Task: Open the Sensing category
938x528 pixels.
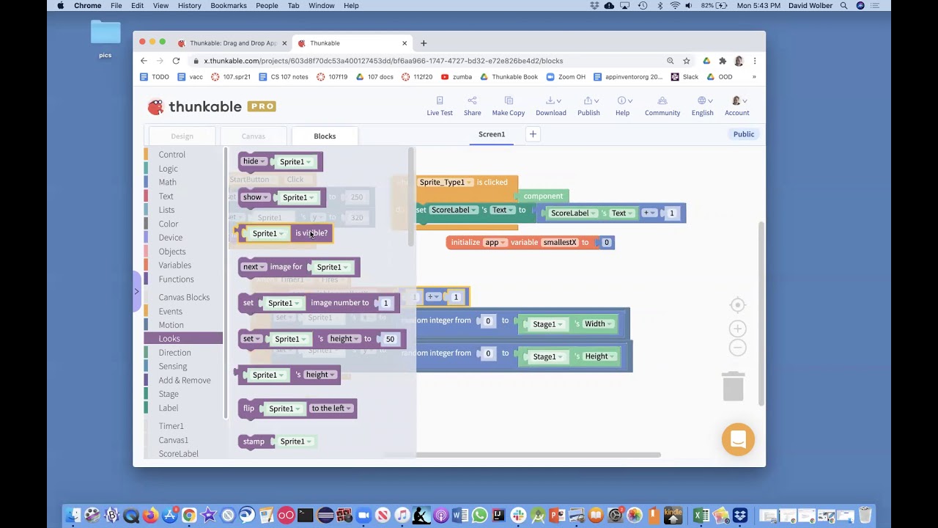Action: 172,366
